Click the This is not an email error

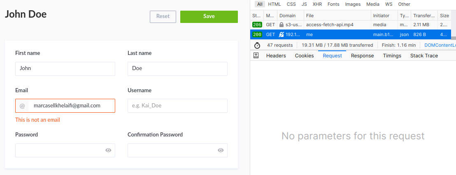point(38,120)
